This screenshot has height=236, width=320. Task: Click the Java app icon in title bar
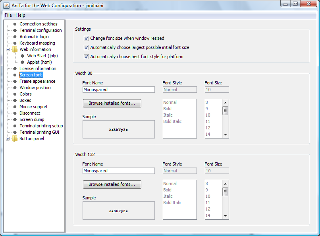click(6, 6)
